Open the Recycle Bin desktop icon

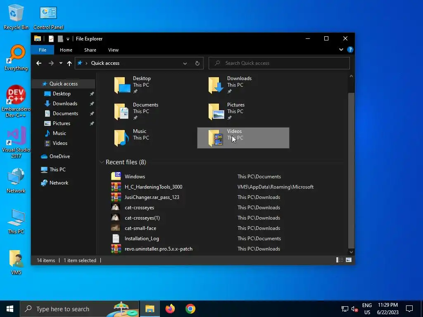[x=16, y=17]
